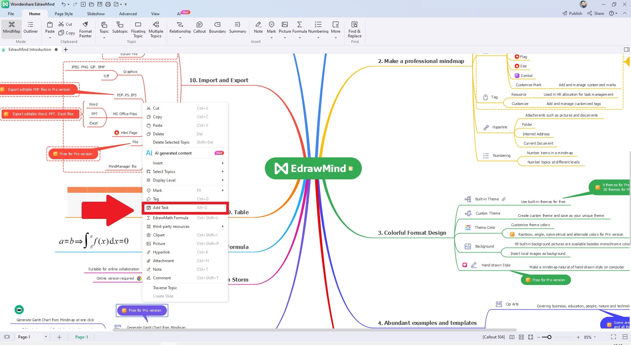Select the '10. Import and Export' topic
631x345 pixels.
pos(219,80)
